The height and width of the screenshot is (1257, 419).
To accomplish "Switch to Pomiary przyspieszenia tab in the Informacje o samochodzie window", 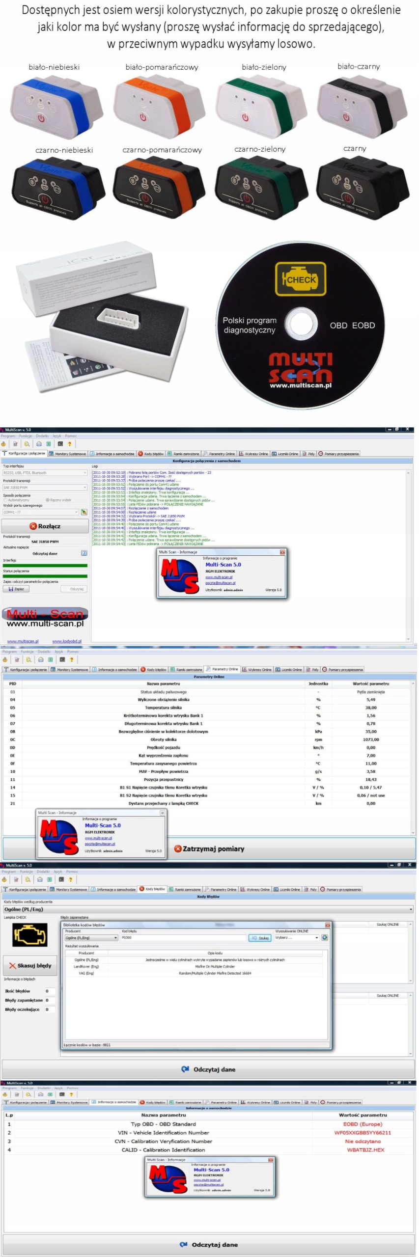I will coord(340,1102).
